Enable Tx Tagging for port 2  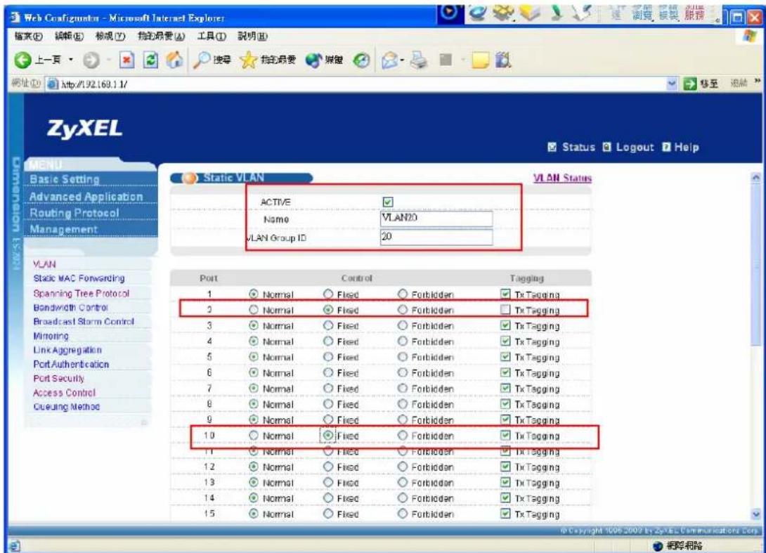[505, 310]
